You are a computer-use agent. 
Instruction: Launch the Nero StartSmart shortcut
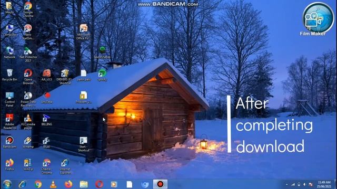click(x=28, y=32)
